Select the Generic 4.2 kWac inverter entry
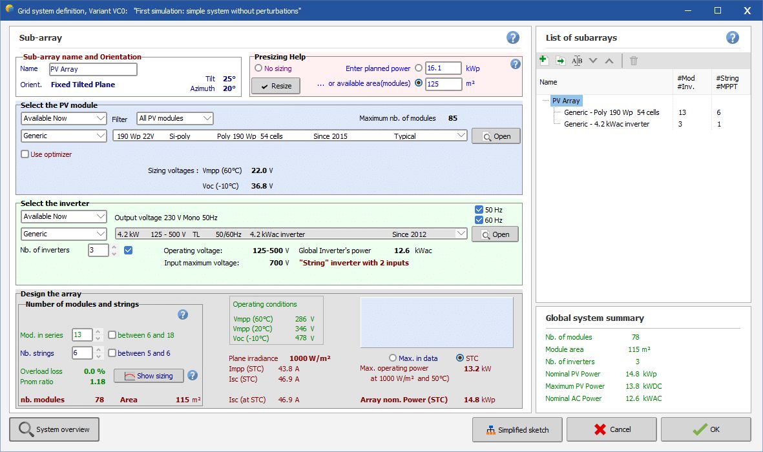The height and width of the screenshot is (452, 763). click(x=606, y=124)
